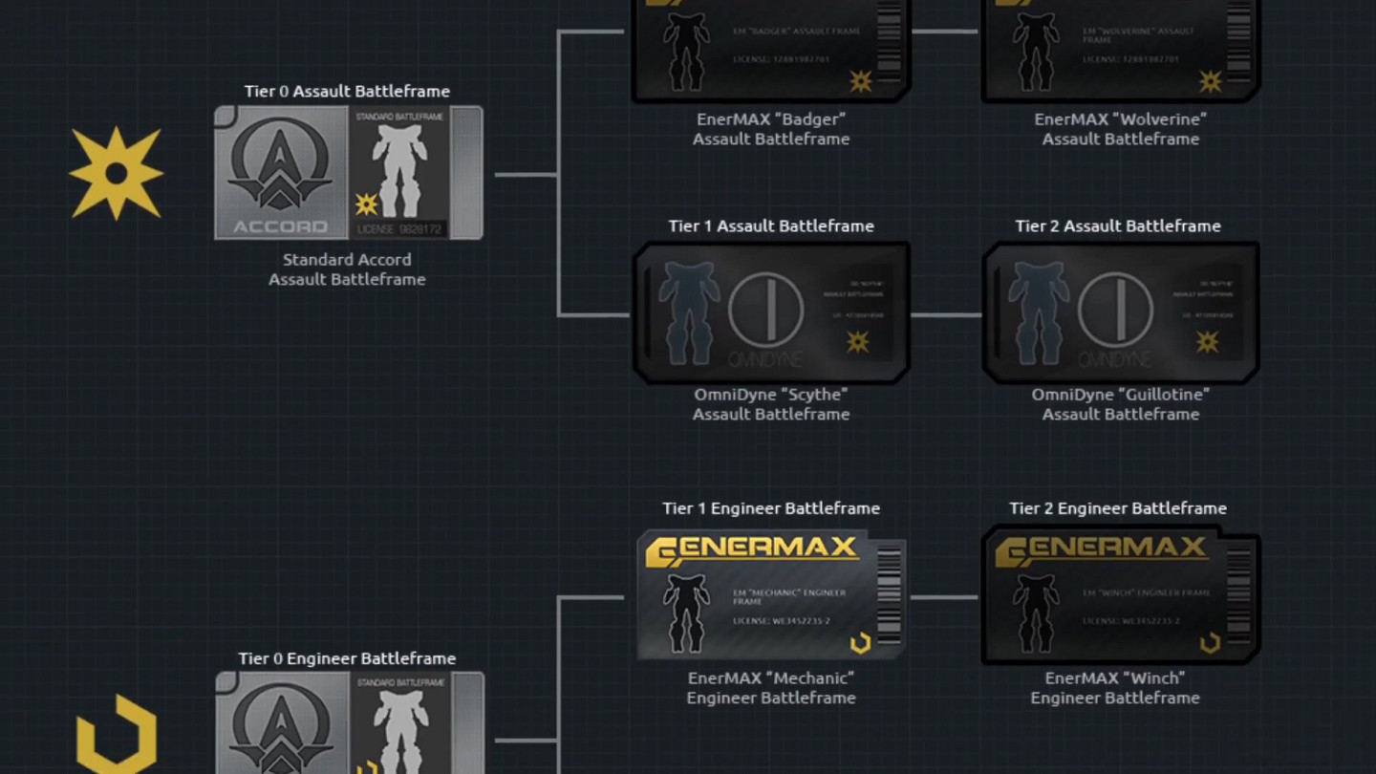Click the EnerMAX "Wolverine" Assault Battleframe caption
The image size is (1376, 774).
[x=1120, y=129]
